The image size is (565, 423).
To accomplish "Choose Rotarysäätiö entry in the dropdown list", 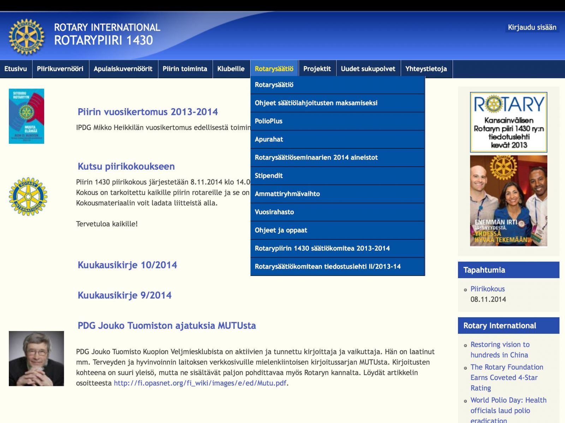I will [338, 85].
